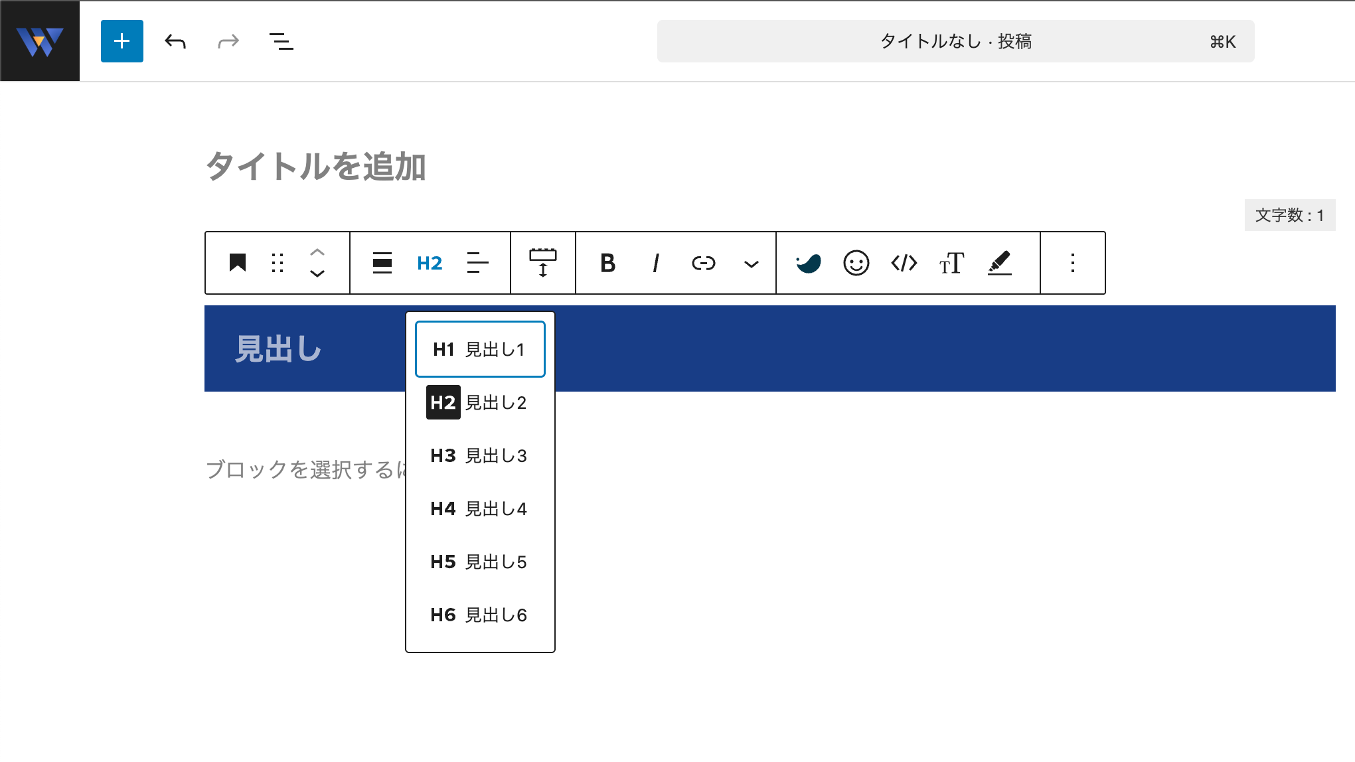Change the text alignment
The height and width of the screenshot is (762, 1355).
(x=477, y=263)
